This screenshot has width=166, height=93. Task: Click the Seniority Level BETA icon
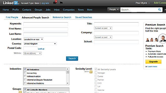91,72
